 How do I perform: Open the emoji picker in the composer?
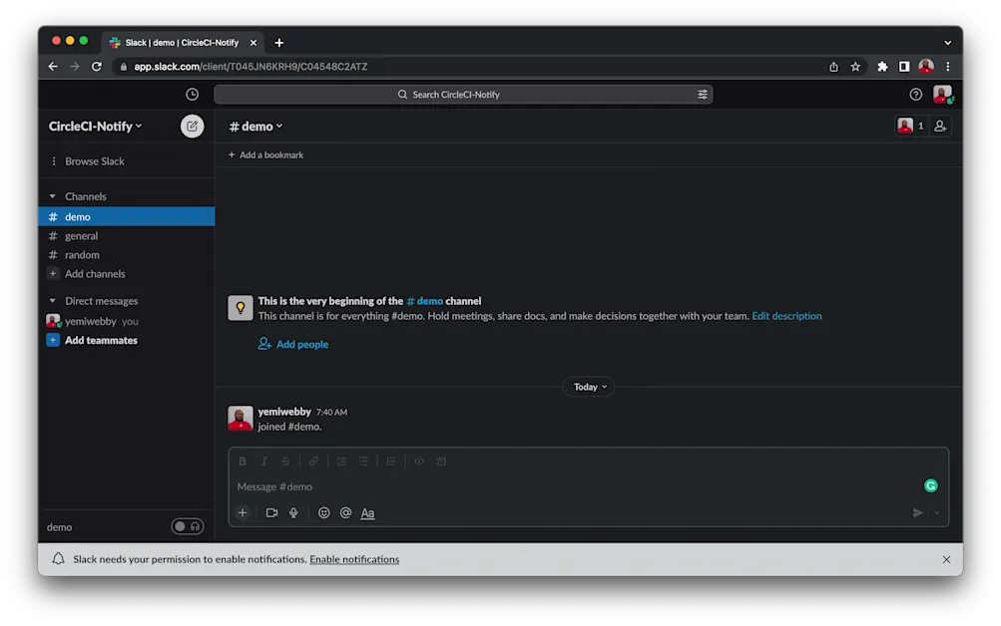click(323, 512)
